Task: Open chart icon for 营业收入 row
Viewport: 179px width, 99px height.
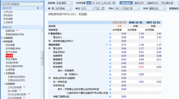Action: pos(110,37)
